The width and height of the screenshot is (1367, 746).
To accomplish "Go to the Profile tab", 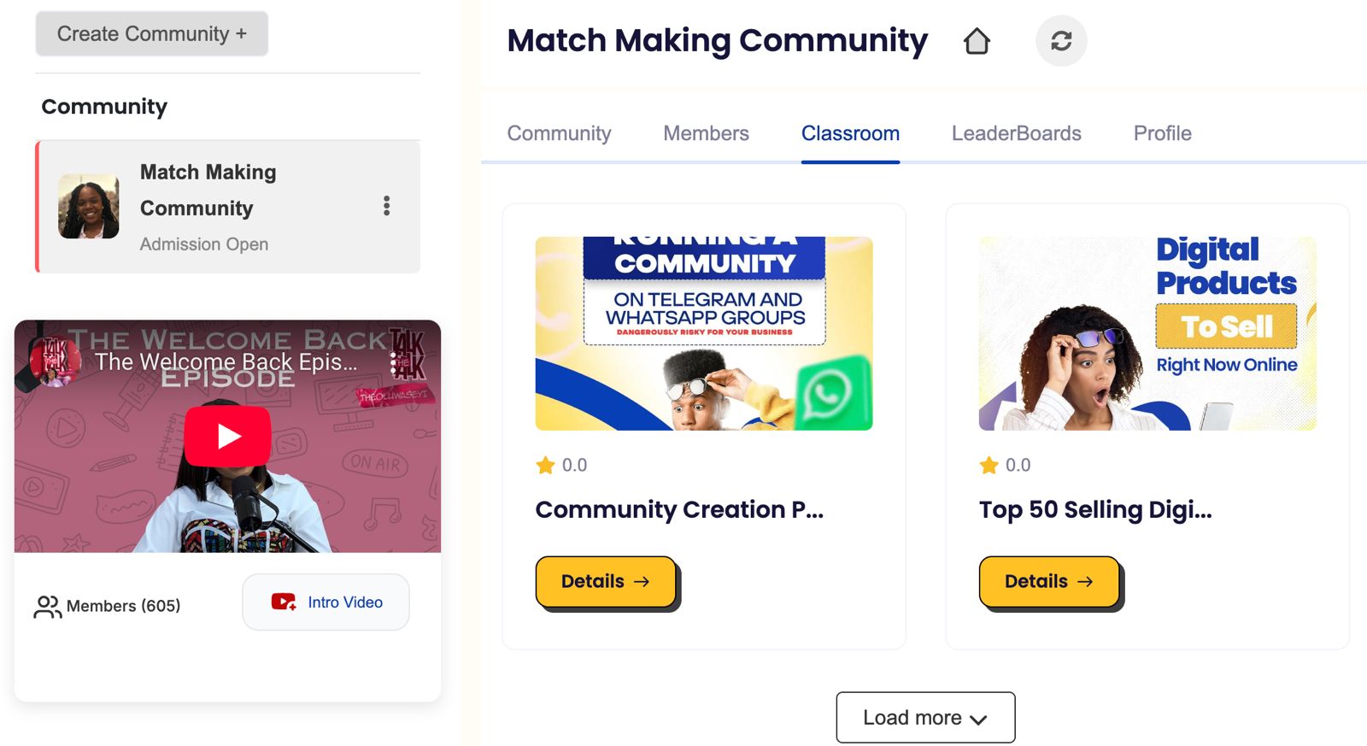I will pos(1162,133).
